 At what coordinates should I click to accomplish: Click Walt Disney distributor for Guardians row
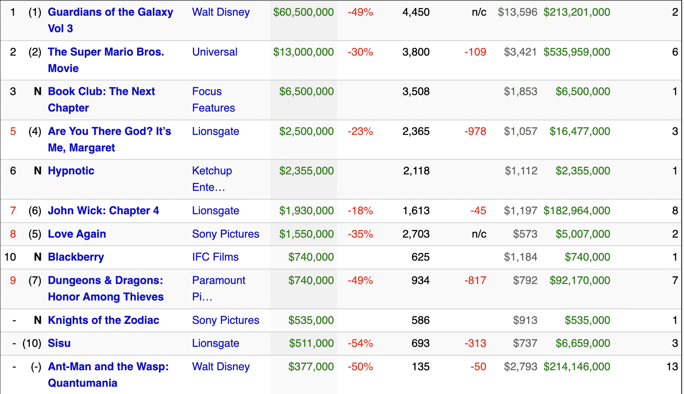(221, 12)
